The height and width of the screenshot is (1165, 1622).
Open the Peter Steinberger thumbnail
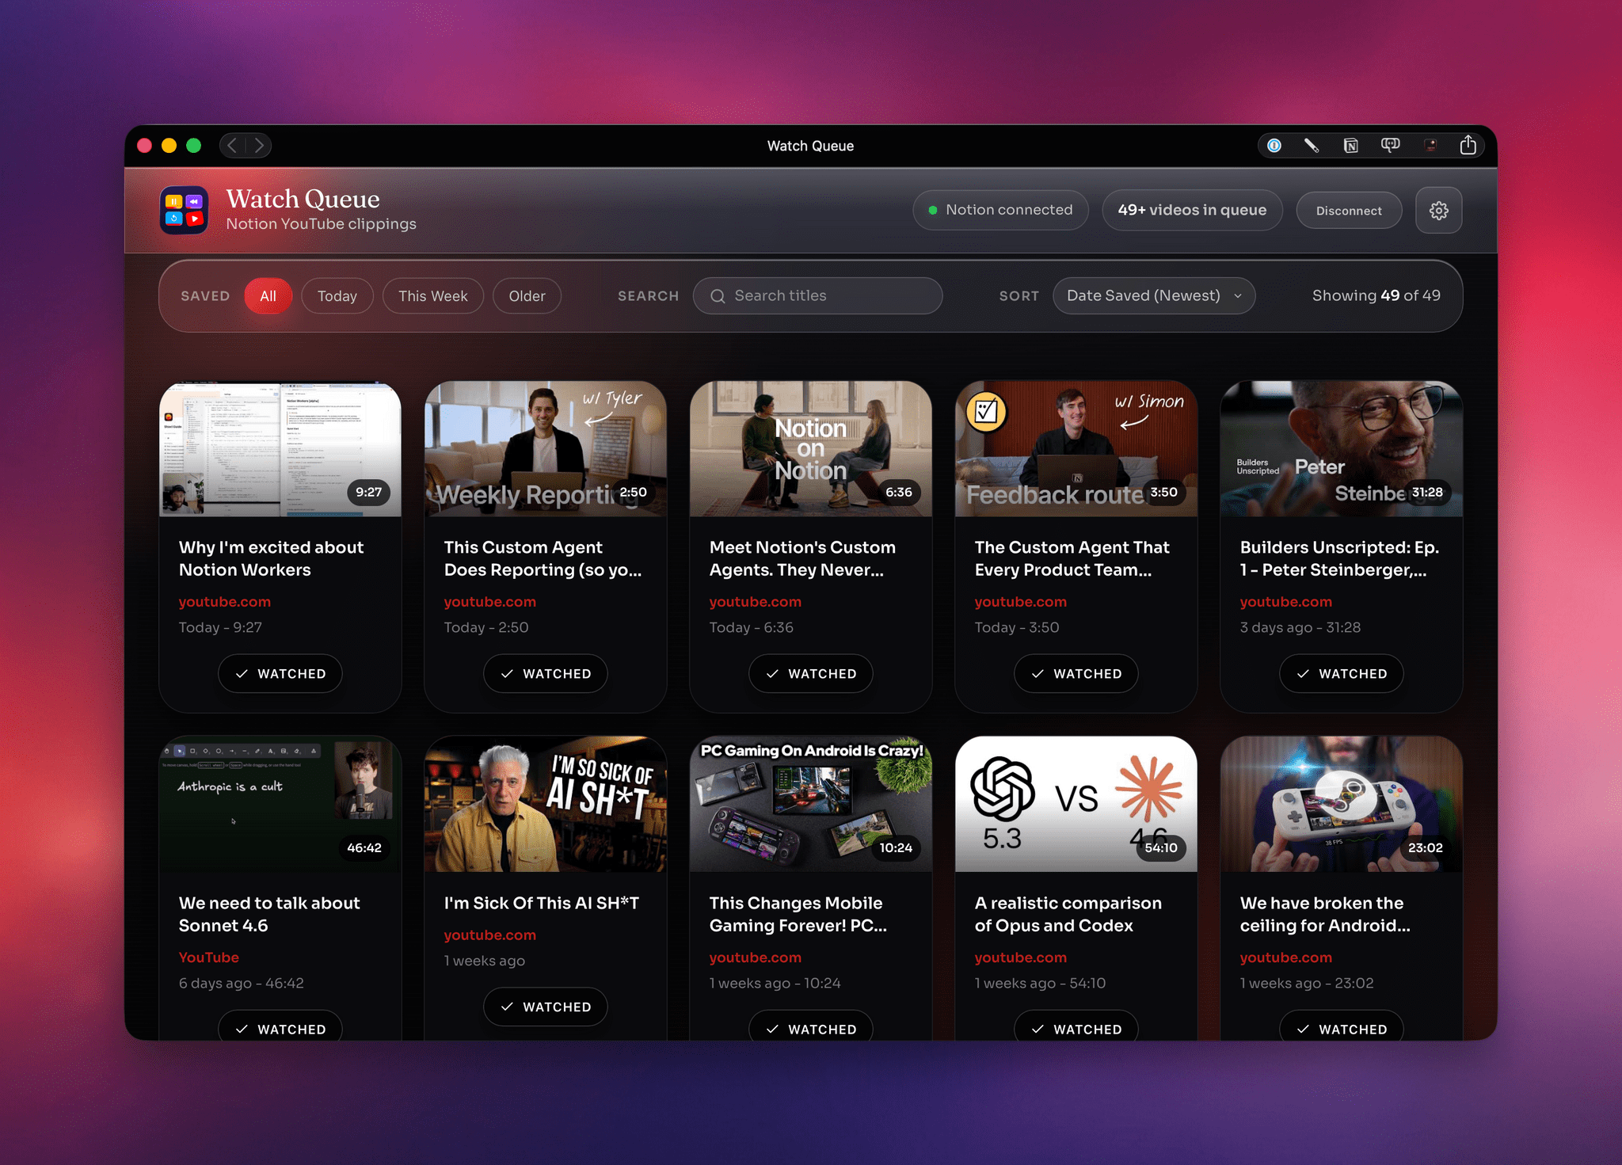pos(1342,449)
